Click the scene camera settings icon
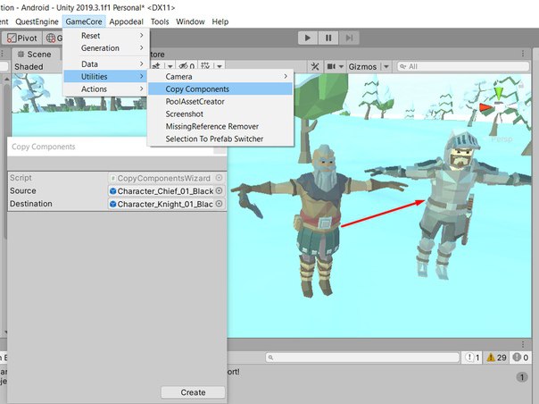This screenshot has width=539, height=404. tap(331, 66)
